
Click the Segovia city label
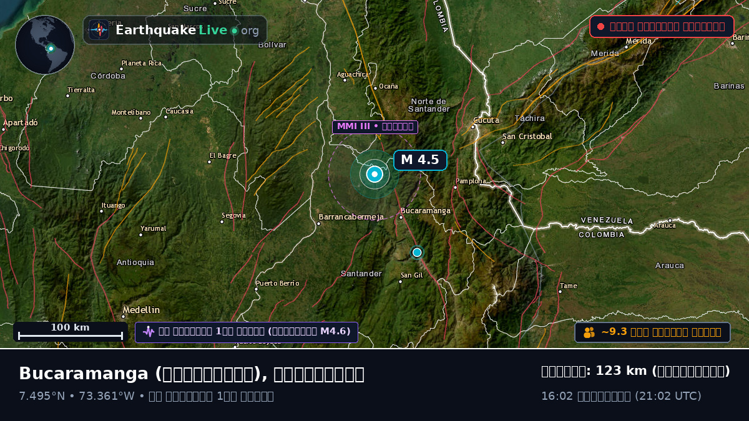pos(233,216)
